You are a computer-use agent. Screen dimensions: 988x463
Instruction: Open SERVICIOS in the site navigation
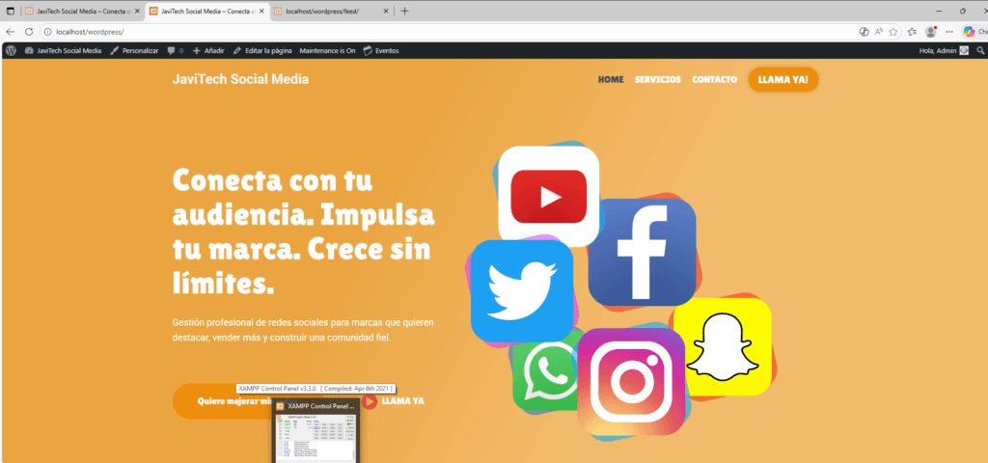[657, 79]
